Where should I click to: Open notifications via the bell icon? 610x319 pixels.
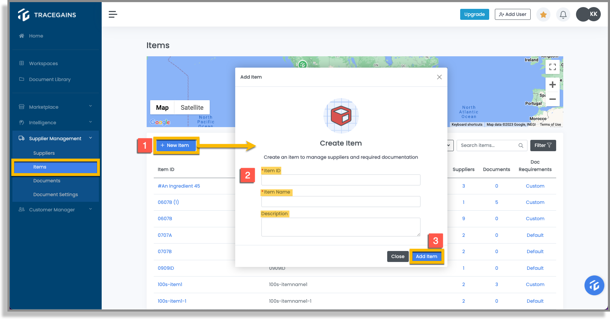(x=563, y=15)
